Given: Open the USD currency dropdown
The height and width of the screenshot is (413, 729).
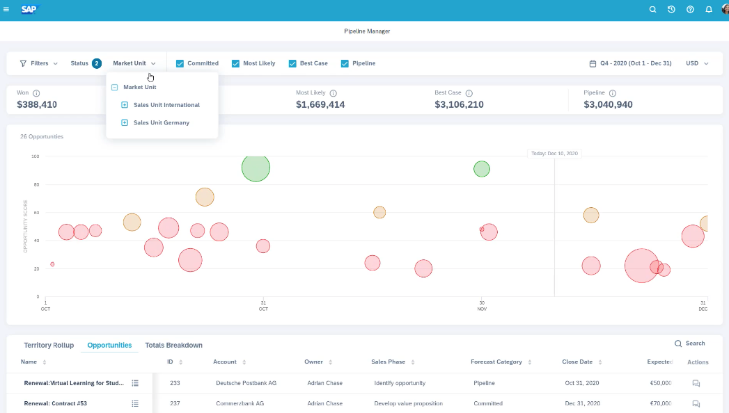Looking at the screenshot, I should pyautogui.click(x=696, y=63).
